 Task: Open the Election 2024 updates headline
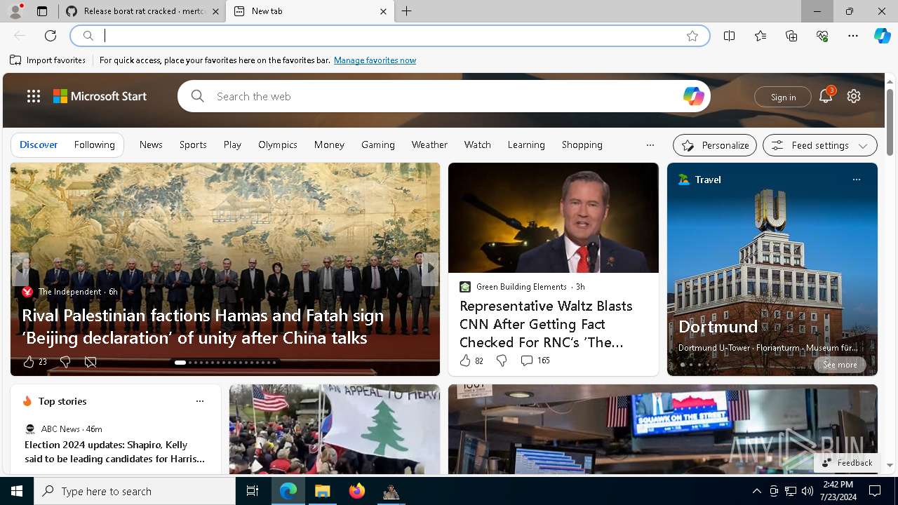(115, 452)
